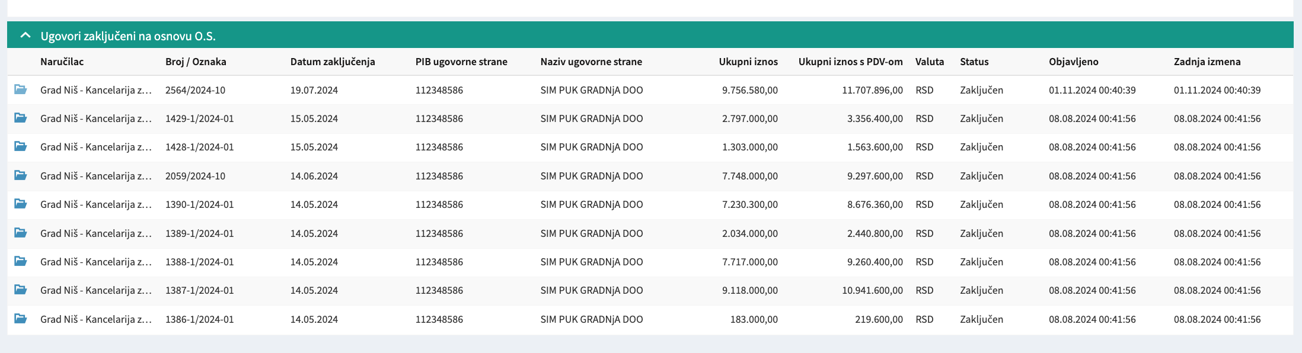The image size is (1302, 353).
Task: Click VAT total 3.356.400,00
Action: (x=875, y=118)
